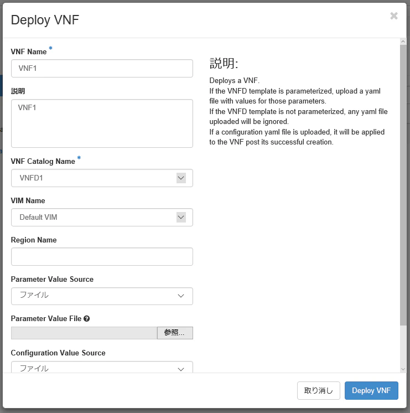Image resolution: width=410 pixels, height=413 pixels.
Task: Open the Configuration Value Source dropdown
Action: pos(102,368)
